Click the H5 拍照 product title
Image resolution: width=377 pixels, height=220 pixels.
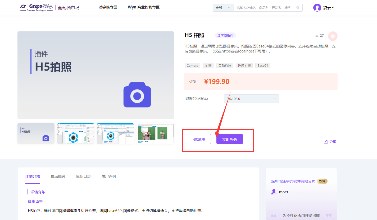coord(194,35)
